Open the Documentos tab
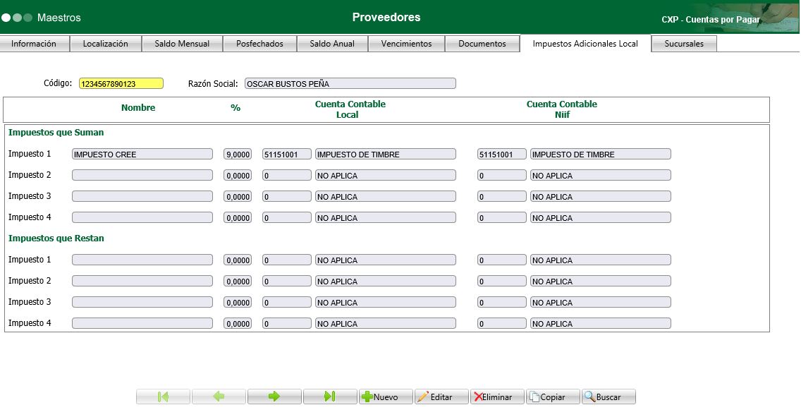 pos(482,44)
